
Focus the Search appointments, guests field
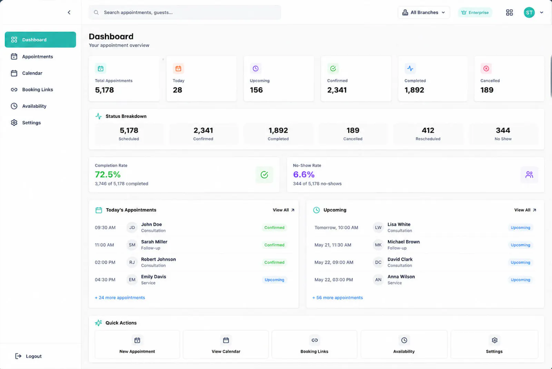tap(185, 12)
